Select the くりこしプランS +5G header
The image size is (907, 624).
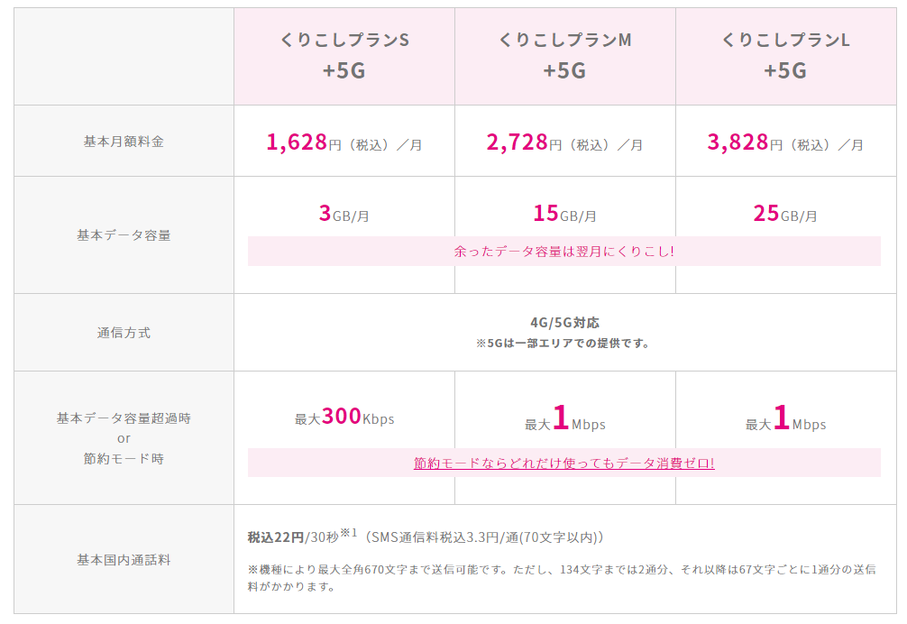(x=344, y=56)
